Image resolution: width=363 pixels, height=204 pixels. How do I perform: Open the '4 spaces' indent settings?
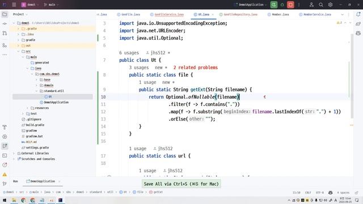(343, 193)
